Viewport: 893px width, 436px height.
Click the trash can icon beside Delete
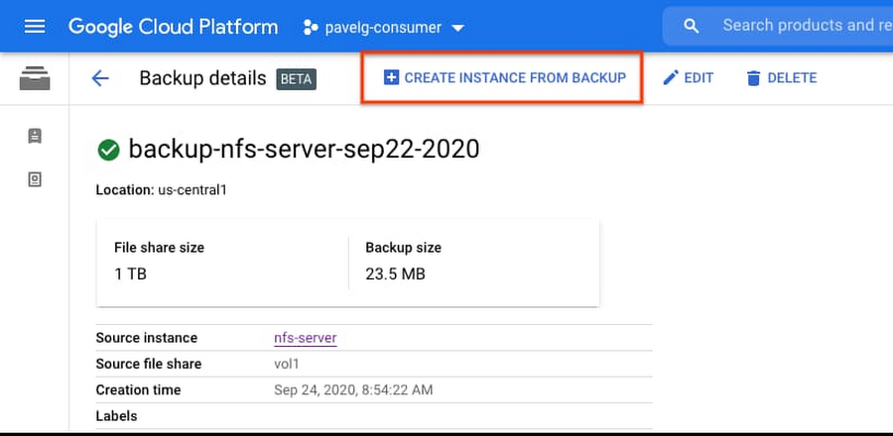click(x=753, y=78)
